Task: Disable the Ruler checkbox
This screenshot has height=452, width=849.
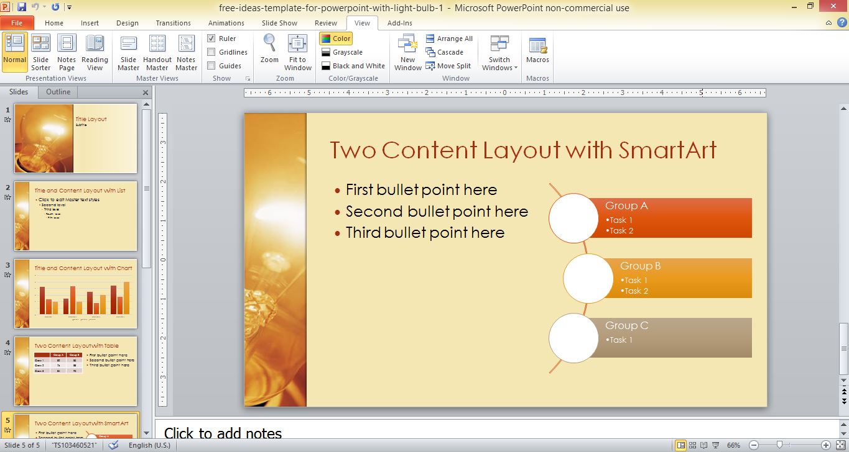Action: click(211, 38)
